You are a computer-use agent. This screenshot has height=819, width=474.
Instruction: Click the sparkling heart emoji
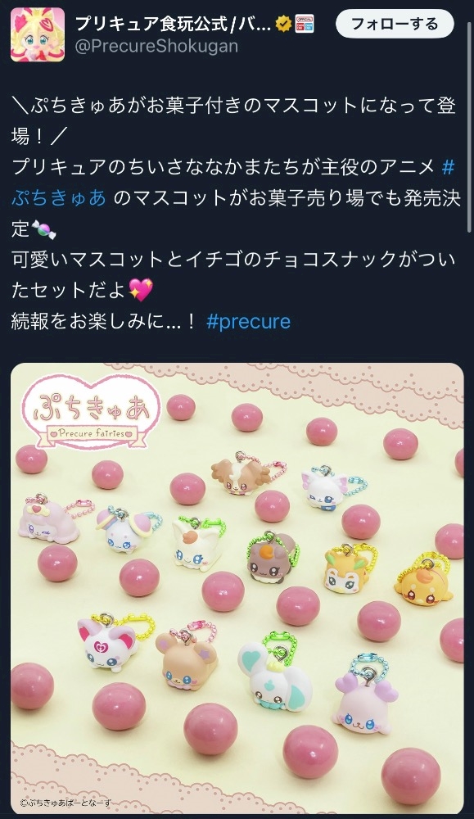pos(141,291)
